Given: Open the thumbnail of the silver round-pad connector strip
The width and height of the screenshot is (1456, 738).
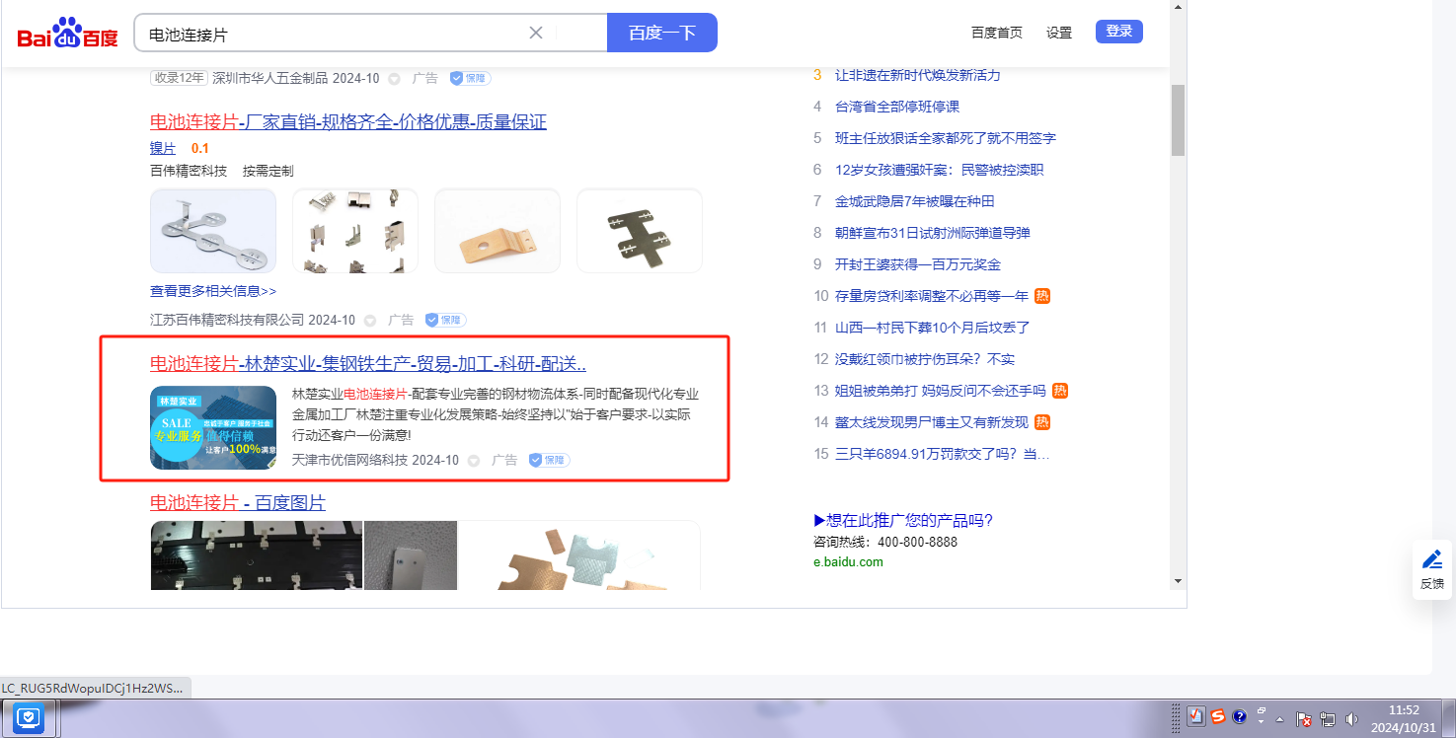Looking at the screenshot, I should (x=213, y=231).
